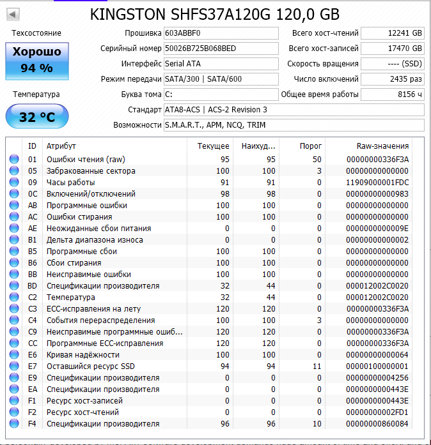Image resolution: width=431 pixels, height=445 pixels.
Task: Select total host writes 17470 GB value
Action: pyautogui.click(x=393, y=49)
